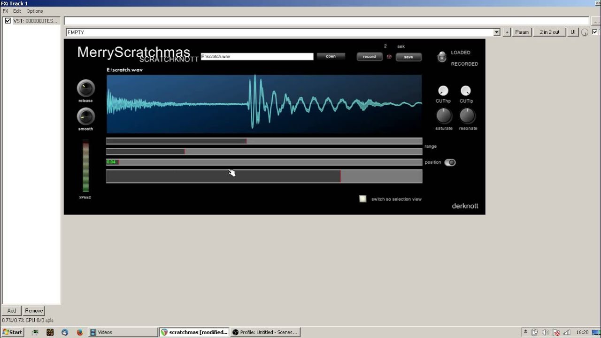Click the Winamp quick launch icon
The width and height of the screenshot is (601, 338).
point(50,332)
